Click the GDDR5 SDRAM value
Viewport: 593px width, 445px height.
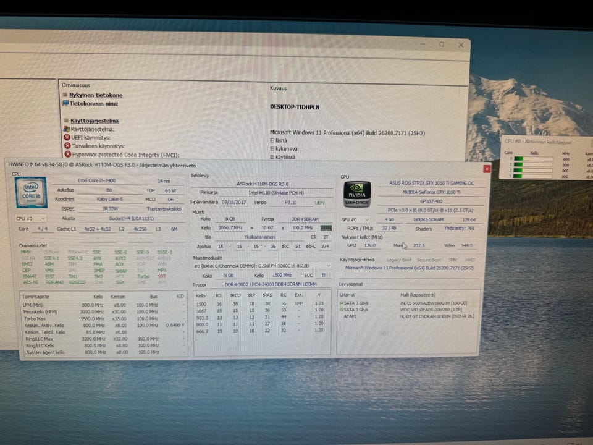(x=428, y=219)
